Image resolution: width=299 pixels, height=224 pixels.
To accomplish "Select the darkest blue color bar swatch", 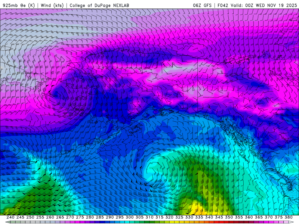I will point(102,222).
